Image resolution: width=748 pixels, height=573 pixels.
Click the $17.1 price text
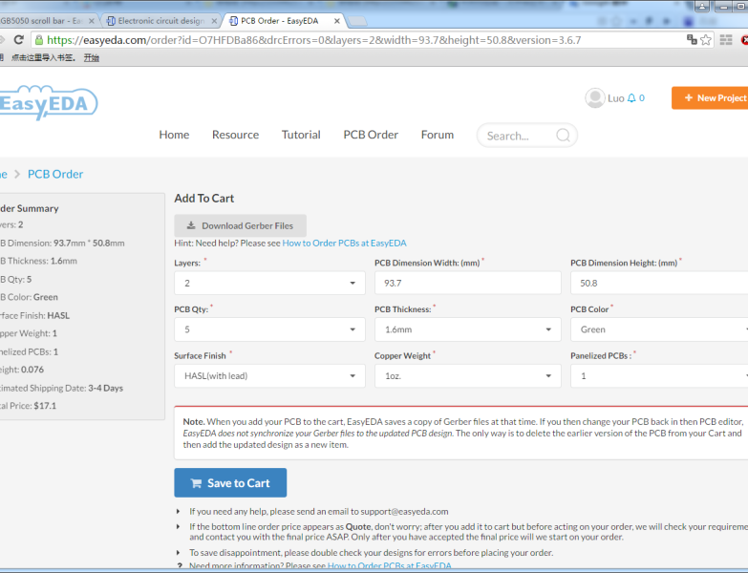tap(45, 406)
